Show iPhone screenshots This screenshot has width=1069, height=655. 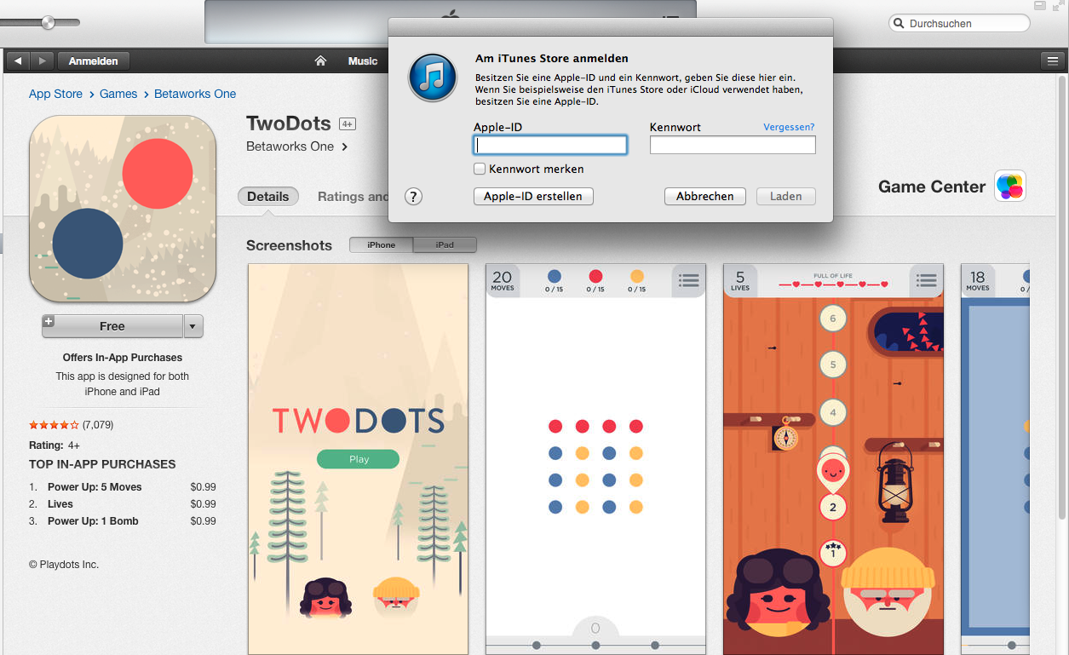[x=381, y=245]
